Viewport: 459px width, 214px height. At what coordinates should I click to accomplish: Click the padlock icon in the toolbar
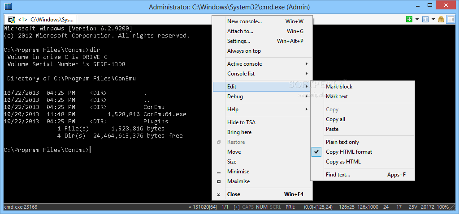441,20
